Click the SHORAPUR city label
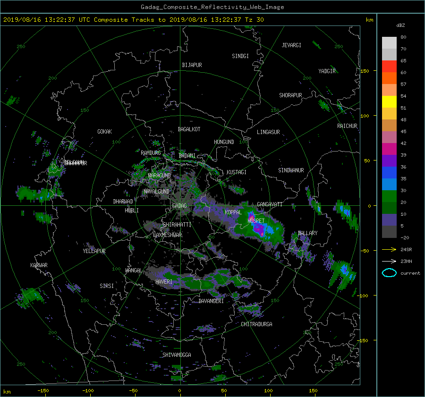Viewport: 425px width, 397px height. pos(290,95)
